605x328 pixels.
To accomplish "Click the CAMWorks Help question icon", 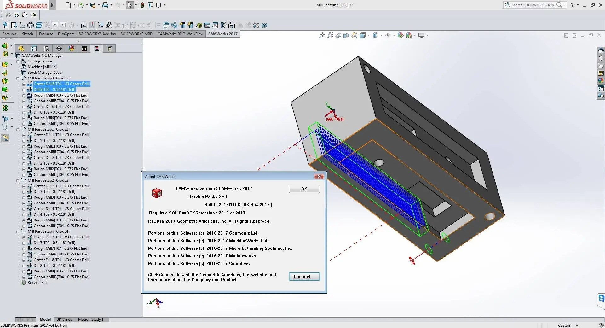I will (264, 25).
